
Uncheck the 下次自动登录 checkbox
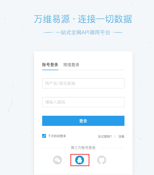pos(44,136)
